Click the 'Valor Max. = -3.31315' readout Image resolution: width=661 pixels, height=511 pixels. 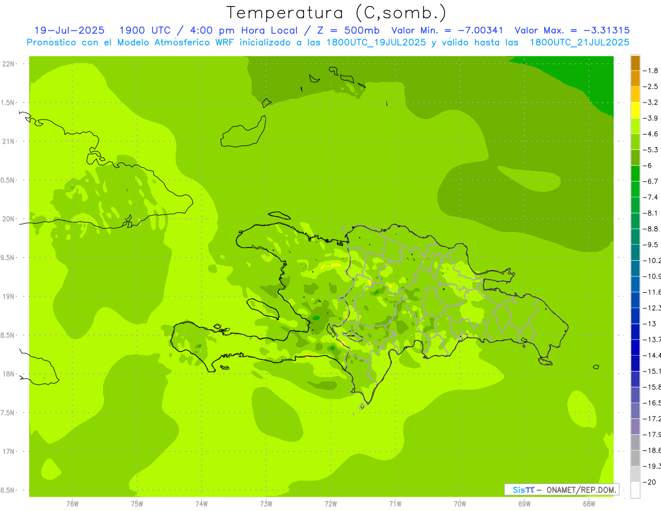click(x=572, y=30)
